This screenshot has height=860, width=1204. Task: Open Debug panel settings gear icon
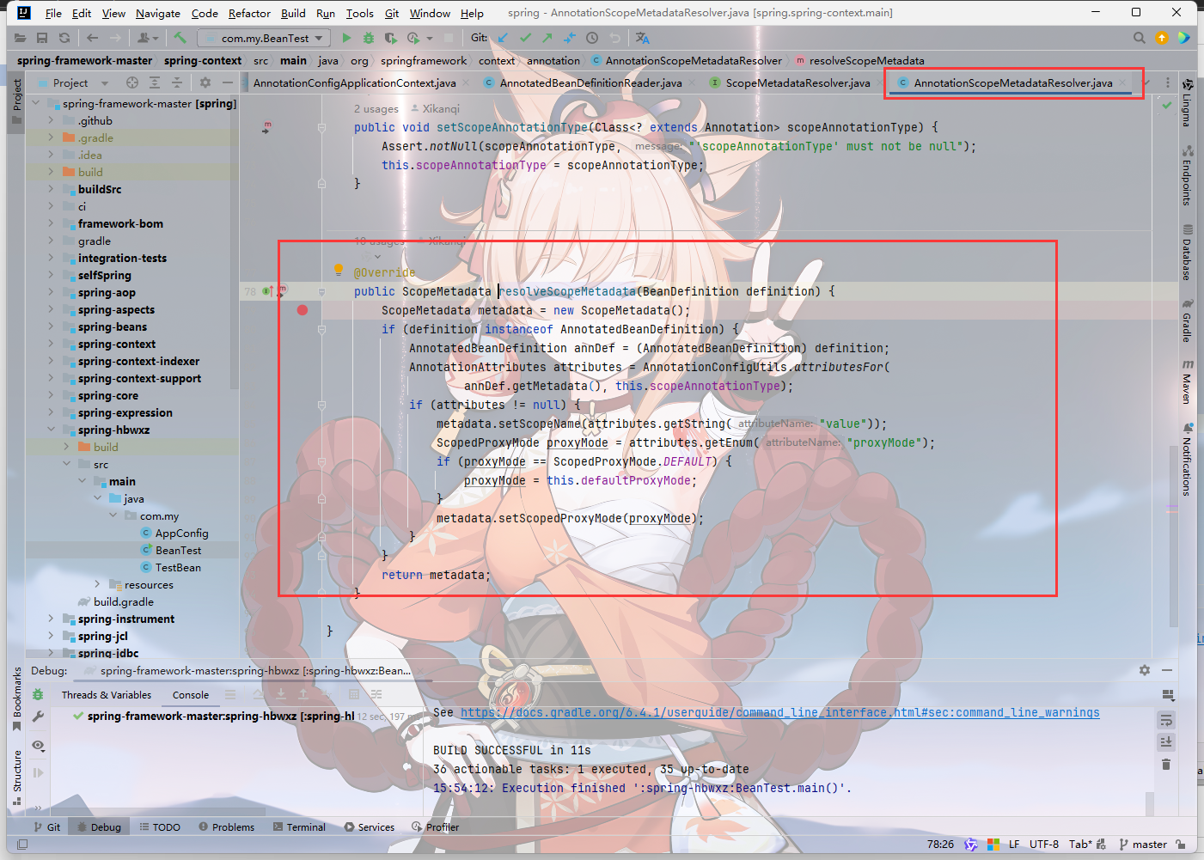coord(1145,670)
